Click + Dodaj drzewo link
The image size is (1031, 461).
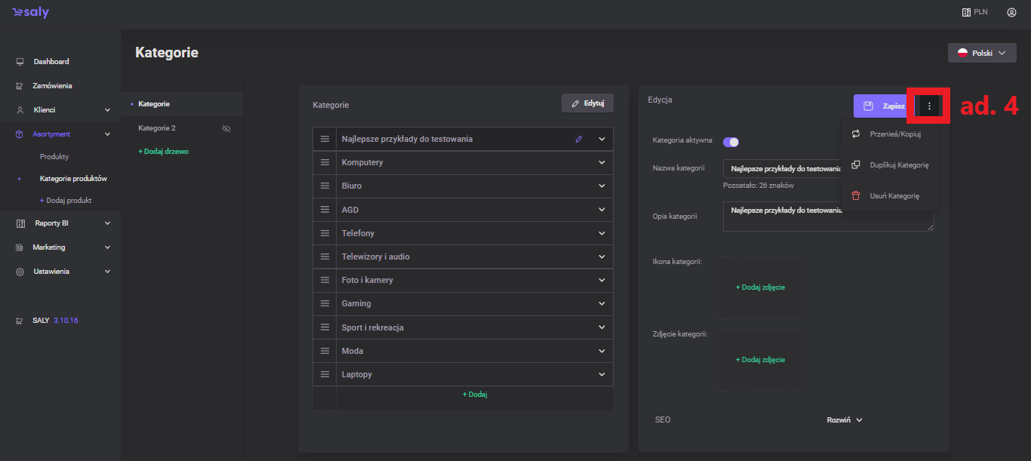[163, 152]
